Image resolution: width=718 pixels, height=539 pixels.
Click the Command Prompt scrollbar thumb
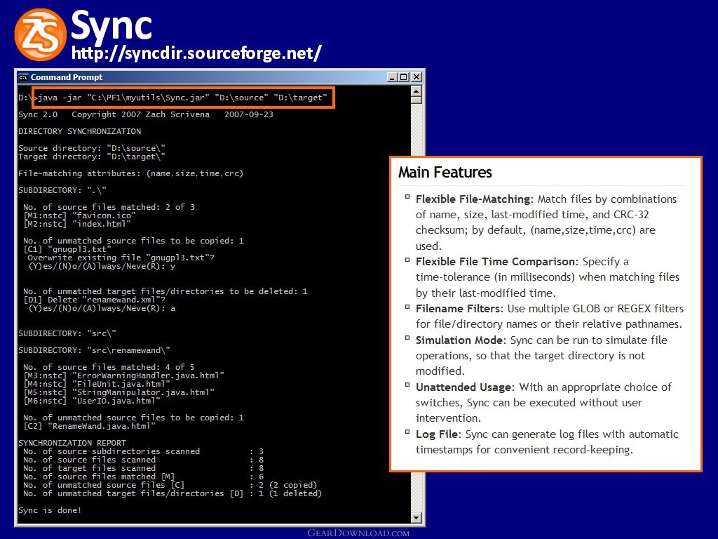click(416, 100)
